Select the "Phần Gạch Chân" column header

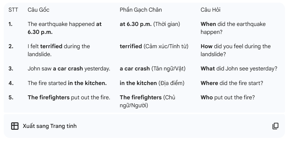[x=141, y=10]
